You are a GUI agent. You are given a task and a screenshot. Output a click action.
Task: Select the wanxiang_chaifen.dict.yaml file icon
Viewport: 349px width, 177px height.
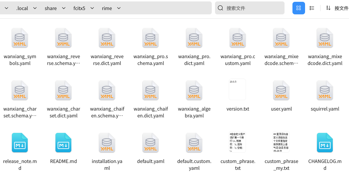pos(151,90)
